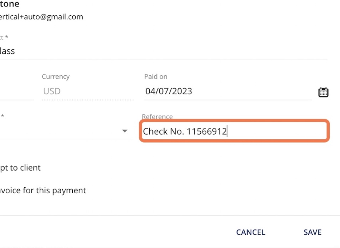Click the product field ending in "lass"
The width and height of the screenshot is (340, 248).
[7, 51]
